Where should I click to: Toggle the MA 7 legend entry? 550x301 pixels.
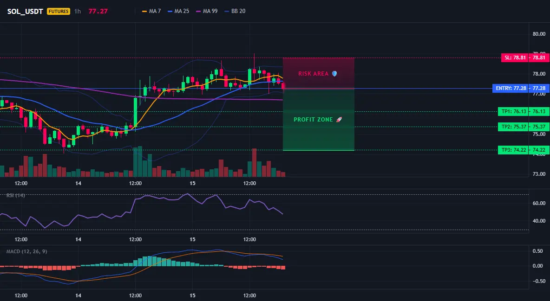tap(151, 11)
